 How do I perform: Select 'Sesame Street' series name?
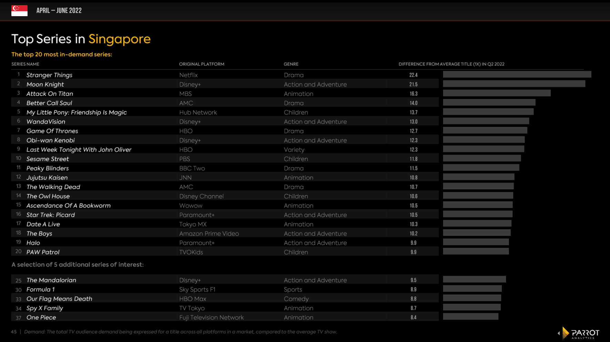coord(48,159)
